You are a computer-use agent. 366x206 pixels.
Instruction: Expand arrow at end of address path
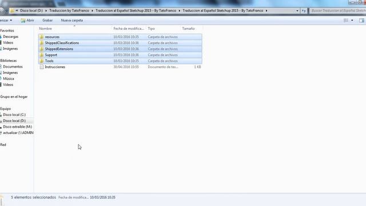tap(266, 11)
